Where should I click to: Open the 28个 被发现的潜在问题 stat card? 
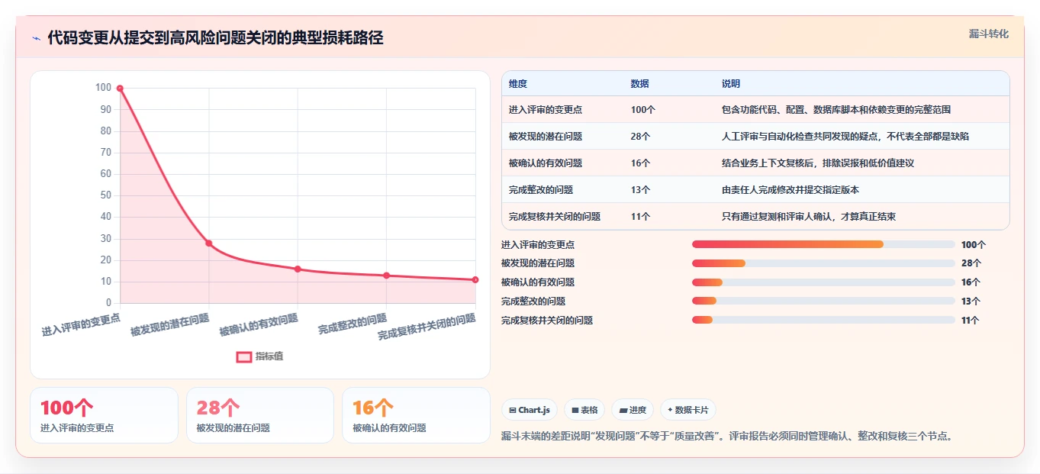pyautogui.click(x=260, y=415)
